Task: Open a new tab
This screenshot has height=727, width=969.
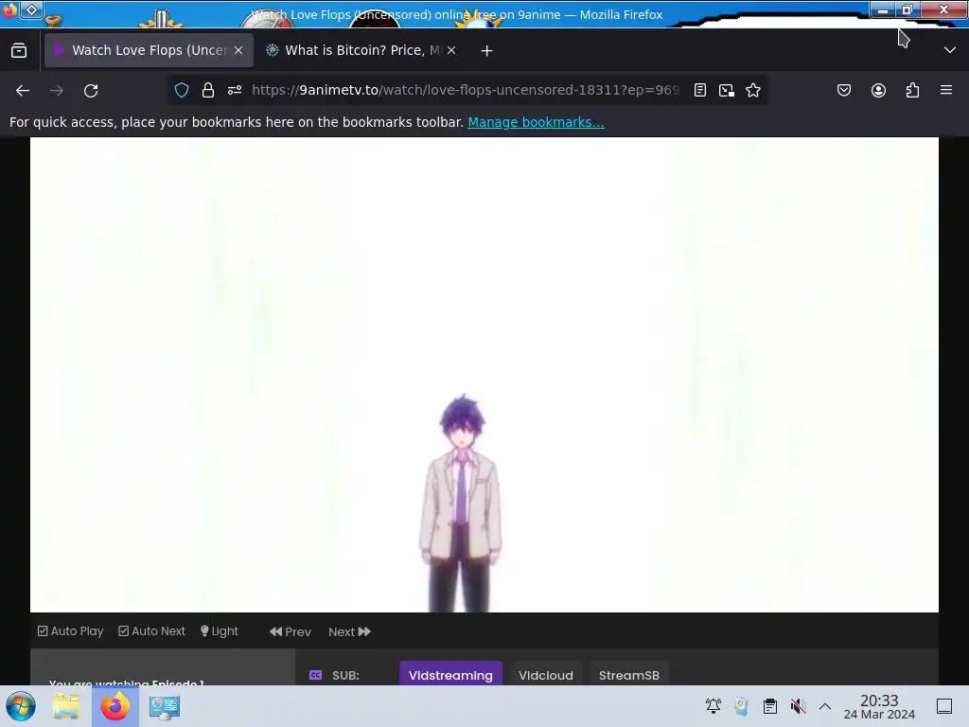Action: (487, 51)
